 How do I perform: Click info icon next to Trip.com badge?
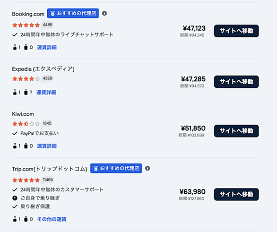click(x=147, y=168)
